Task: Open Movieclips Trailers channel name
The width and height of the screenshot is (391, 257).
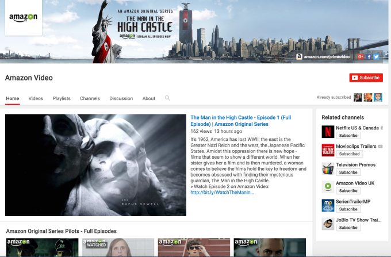Action: (x=356, y=146)
